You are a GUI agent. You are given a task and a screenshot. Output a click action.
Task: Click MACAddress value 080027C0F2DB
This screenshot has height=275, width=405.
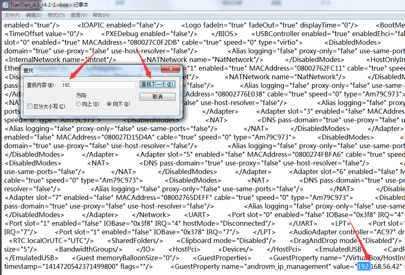[x=153, y=42]
